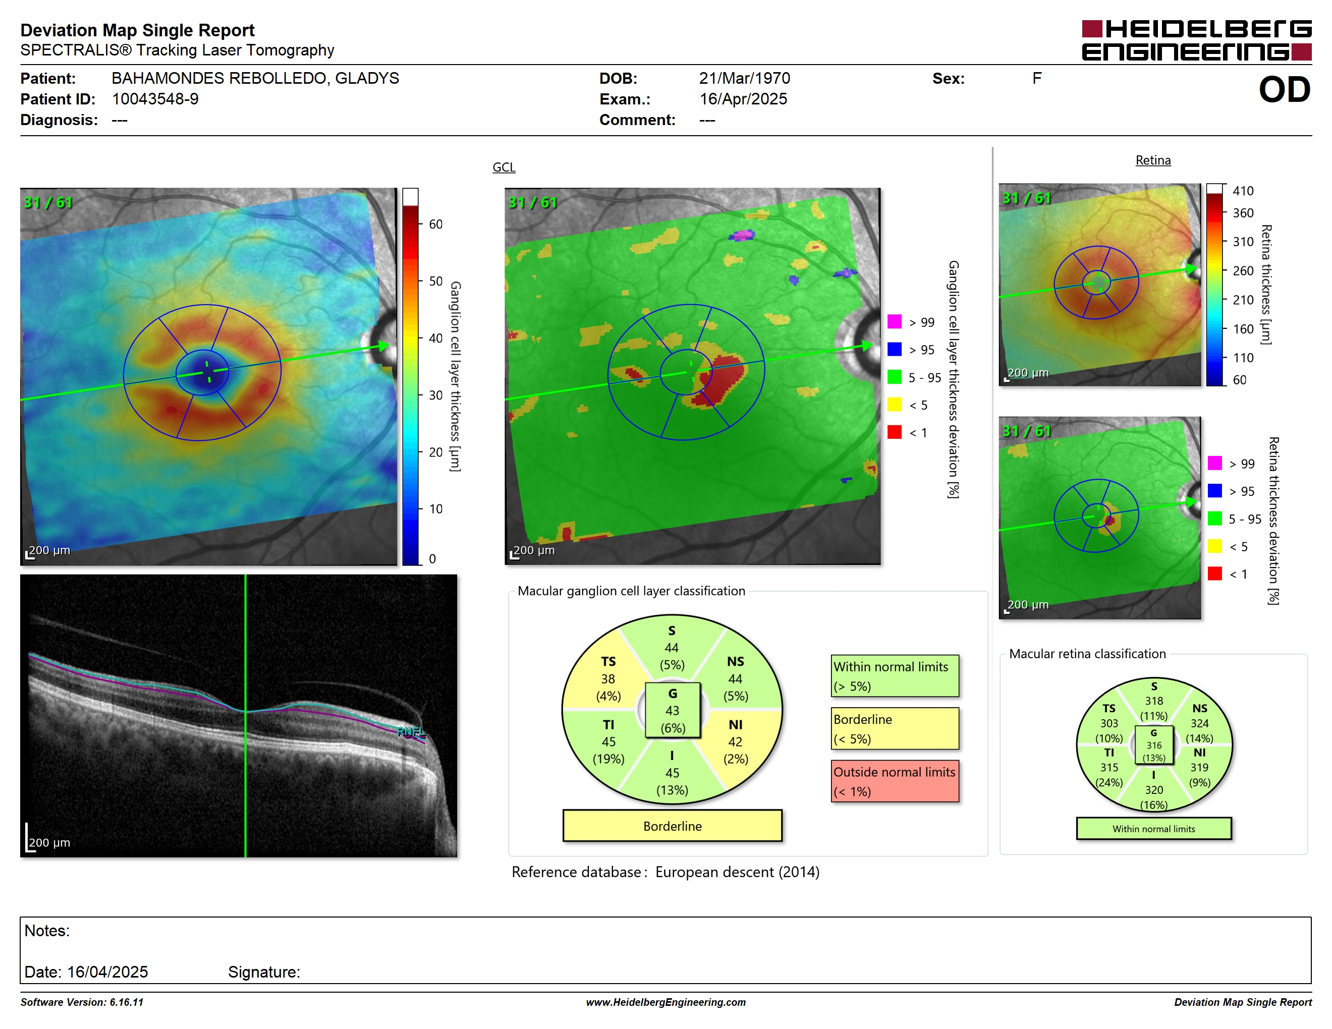The image size is (1332, 1029).
Task: Click the retina I sector value 320
Action: (1154, 790)
